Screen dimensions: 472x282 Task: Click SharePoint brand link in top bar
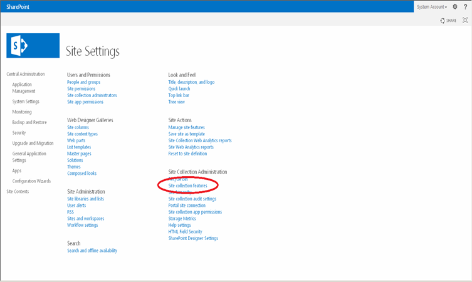[18, 7]
